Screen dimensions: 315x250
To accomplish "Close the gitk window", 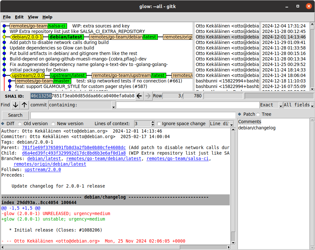I will (x=309, y=6).
